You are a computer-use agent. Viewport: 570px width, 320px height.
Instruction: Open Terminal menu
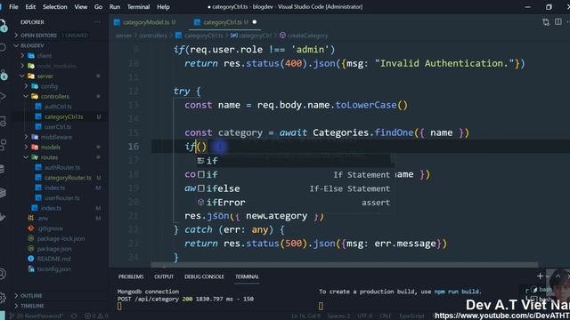tap(138, 6)
